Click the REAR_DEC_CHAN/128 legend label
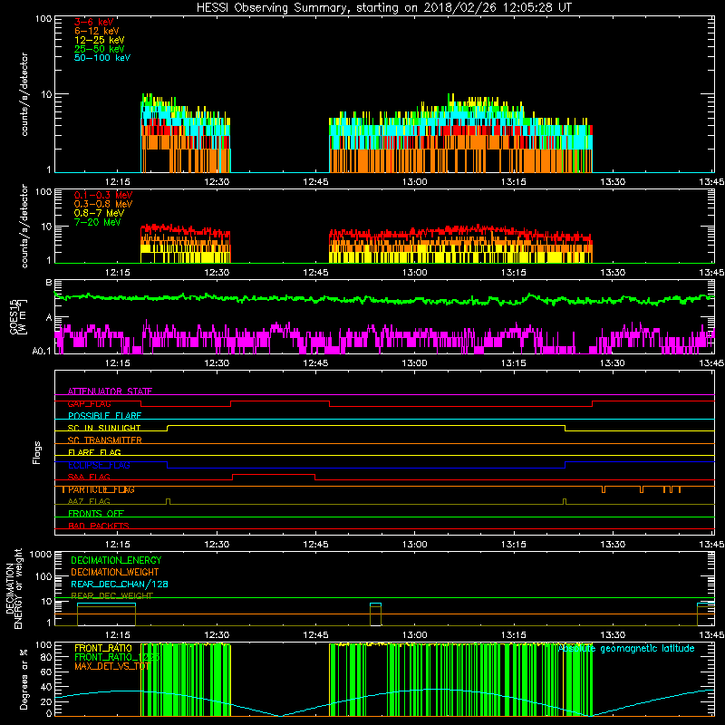Image resolution: width=725 pixels, height=725 pixels. point(120,584)
